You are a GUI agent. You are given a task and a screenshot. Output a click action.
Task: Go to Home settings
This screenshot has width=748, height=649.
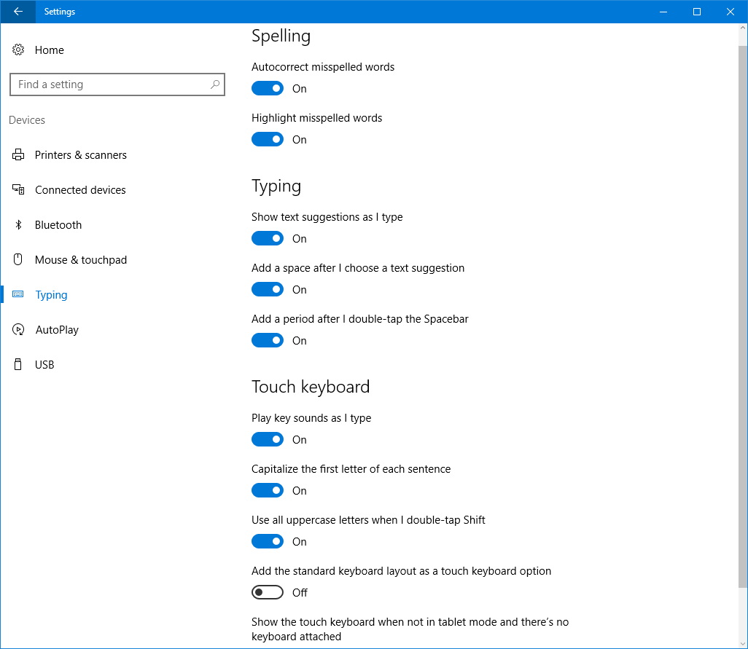(x=49, y=50)
